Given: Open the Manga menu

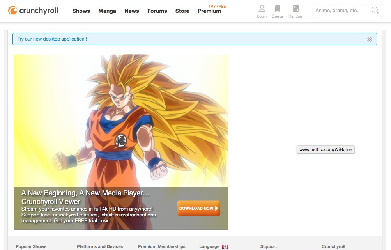Looking at the screenshot, I should (x=107, y=11).
